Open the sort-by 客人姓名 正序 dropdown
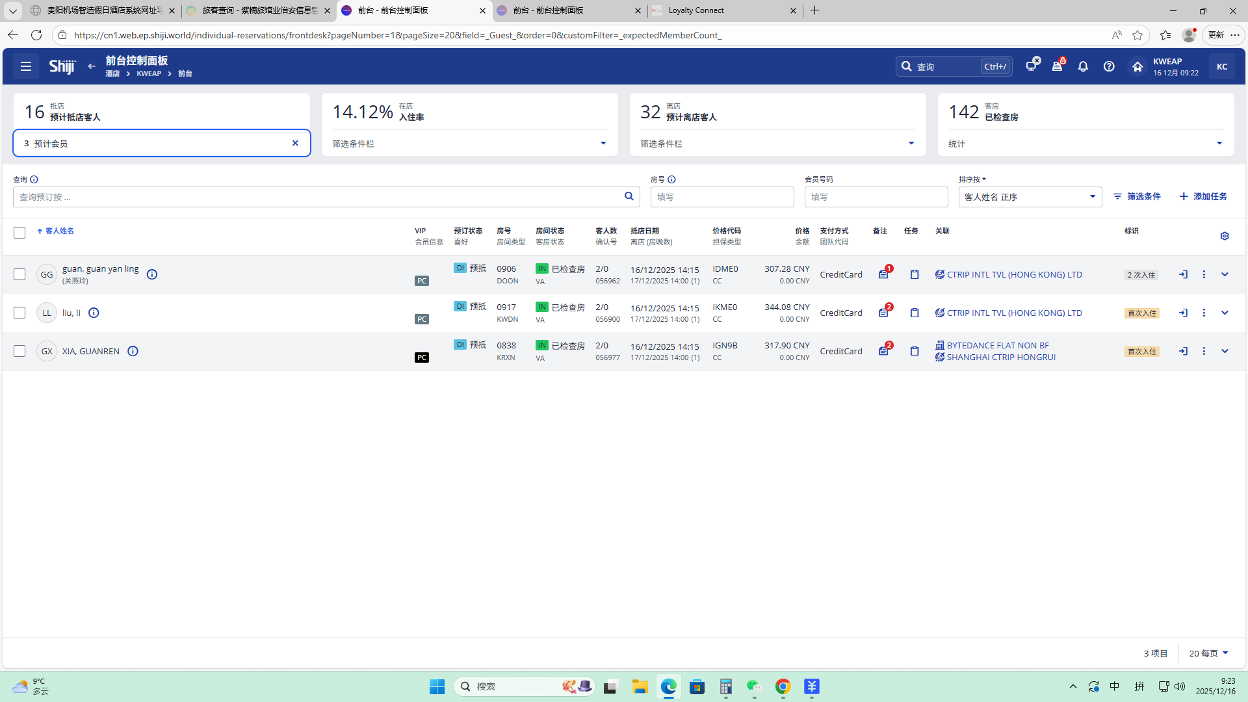Viewport: 1248px width, 702px height. tap(1030, 197)
